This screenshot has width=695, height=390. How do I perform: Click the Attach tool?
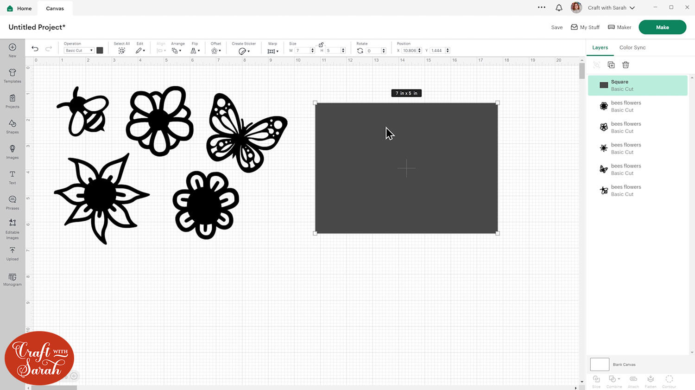point(633,381)
